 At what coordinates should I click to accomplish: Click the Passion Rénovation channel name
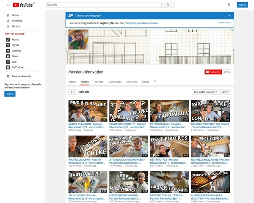coord(86,72)
